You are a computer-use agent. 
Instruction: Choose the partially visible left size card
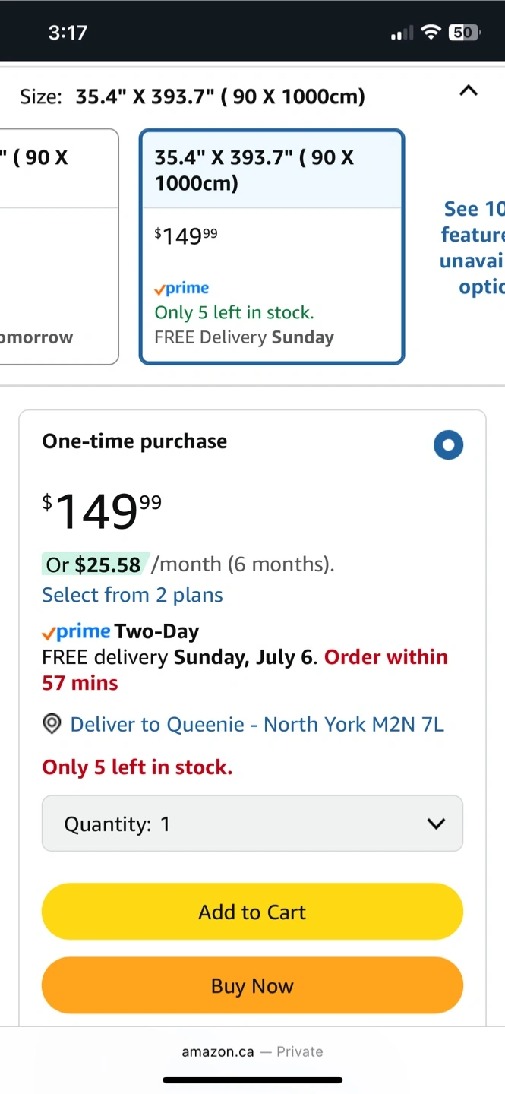(58, 247)
